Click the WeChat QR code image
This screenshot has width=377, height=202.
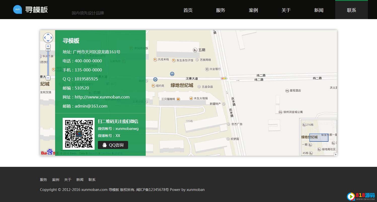[79, 134]
